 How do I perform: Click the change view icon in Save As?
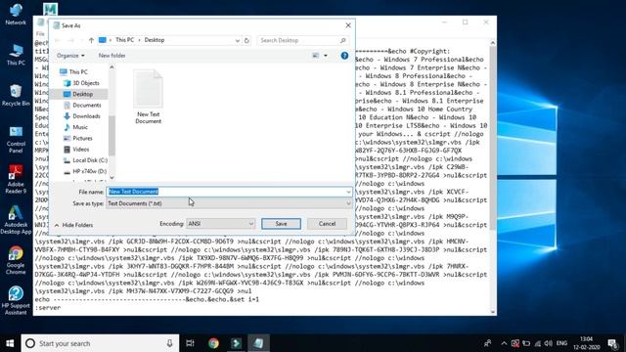(315, 56)
